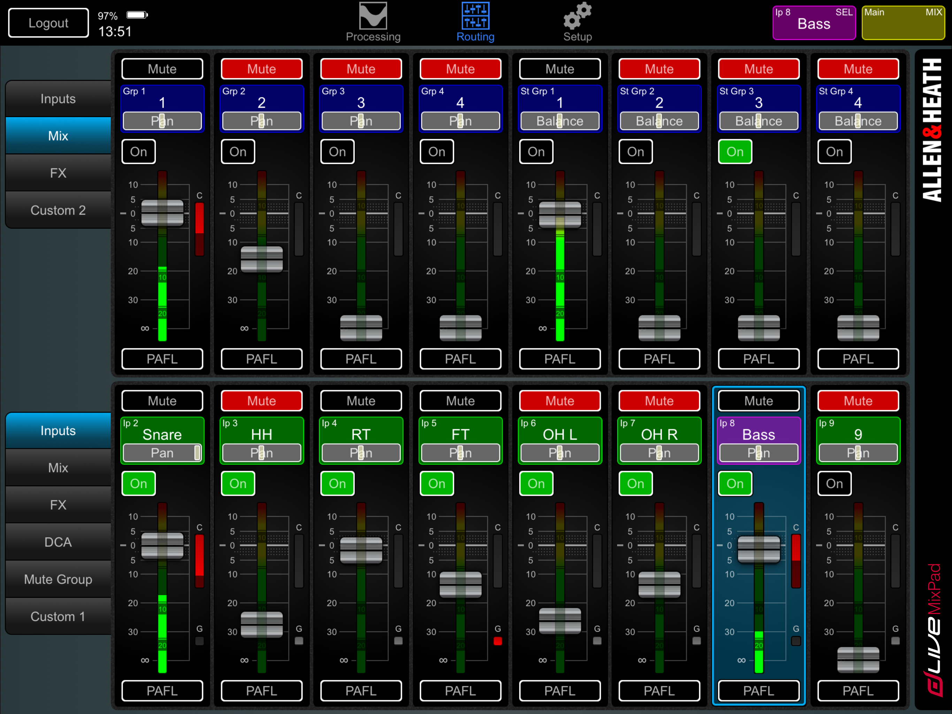The width and height of the screenshot is (952, 714).
Task: Click the Pan slider on the HH channel
Action: tap(261, 453)
